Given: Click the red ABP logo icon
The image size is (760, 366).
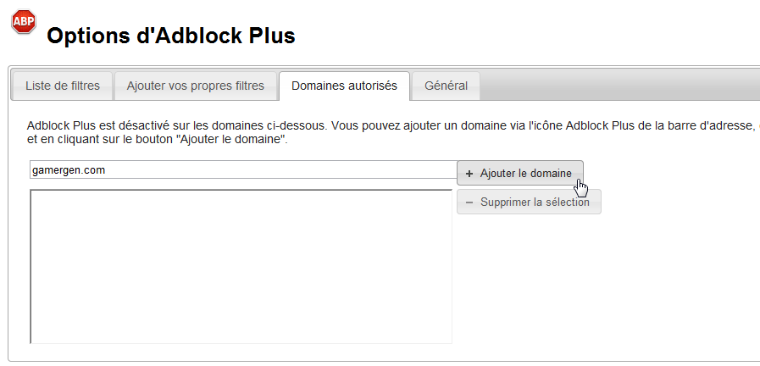Looking at the screenshot, I should (x=23, y=22).
